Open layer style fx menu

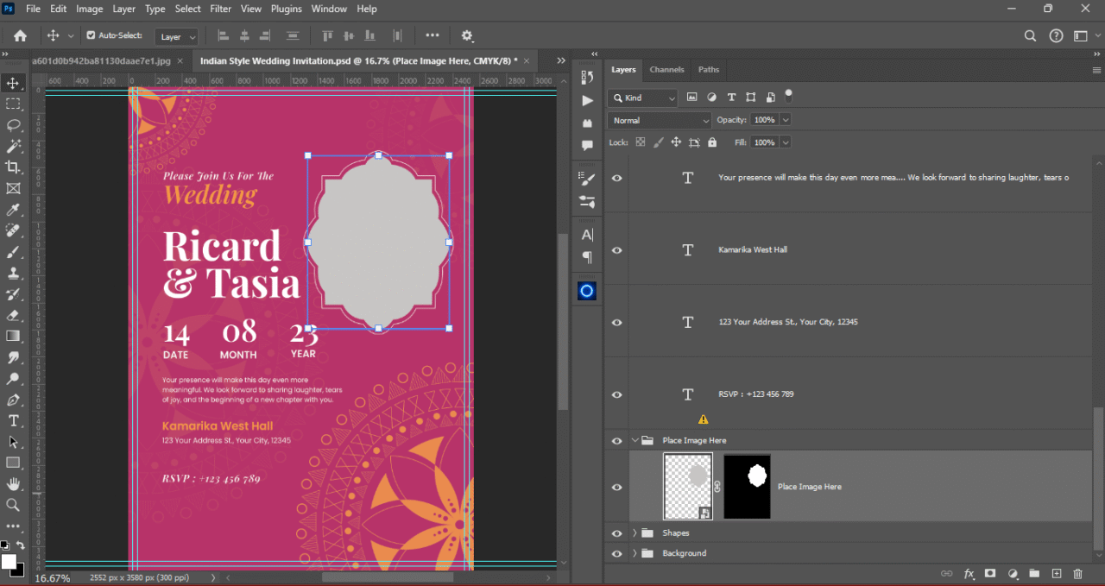tap(969, 574)
